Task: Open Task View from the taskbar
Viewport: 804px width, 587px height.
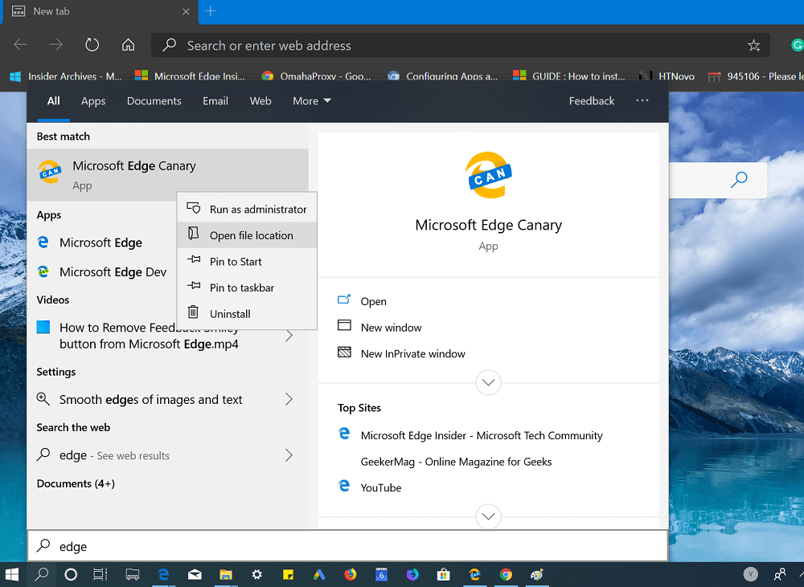Action: click(x=100, y=574)
